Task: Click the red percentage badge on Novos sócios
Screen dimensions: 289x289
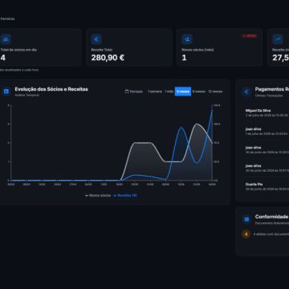Action: click(x=250, y=36)
